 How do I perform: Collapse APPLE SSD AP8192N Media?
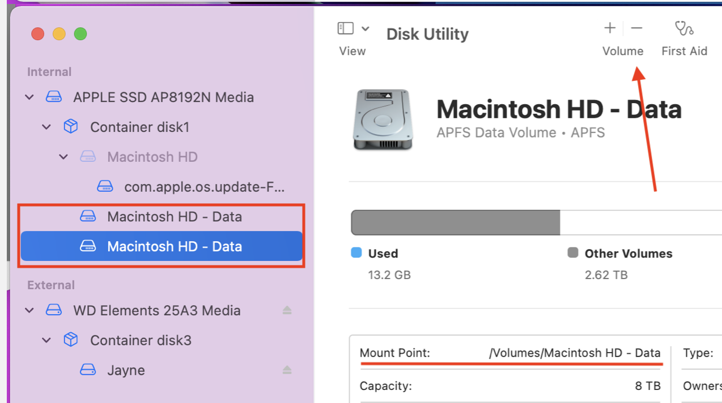[x=29, y=97]
